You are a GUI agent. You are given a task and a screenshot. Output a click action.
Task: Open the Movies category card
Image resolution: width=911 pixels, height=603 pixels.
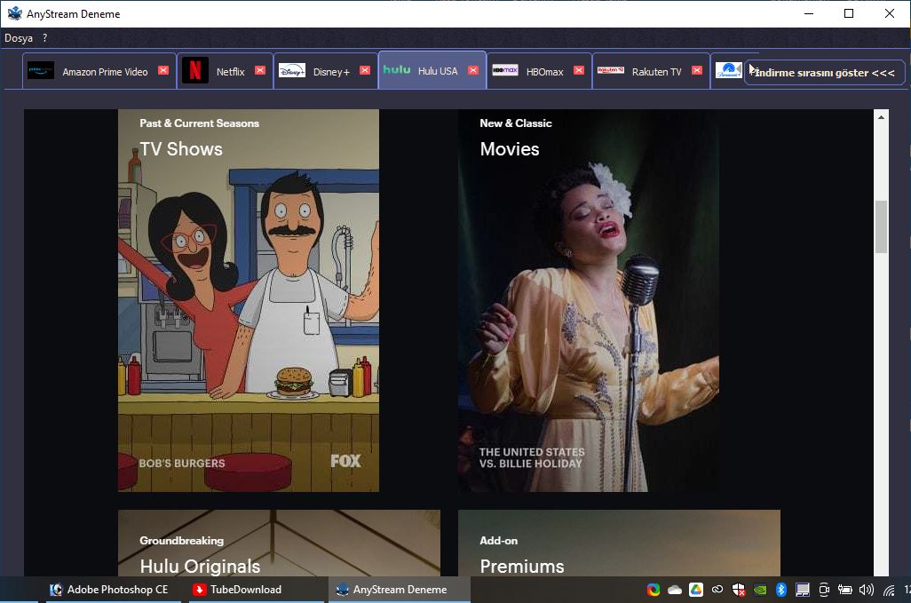(x=588, y=300)
